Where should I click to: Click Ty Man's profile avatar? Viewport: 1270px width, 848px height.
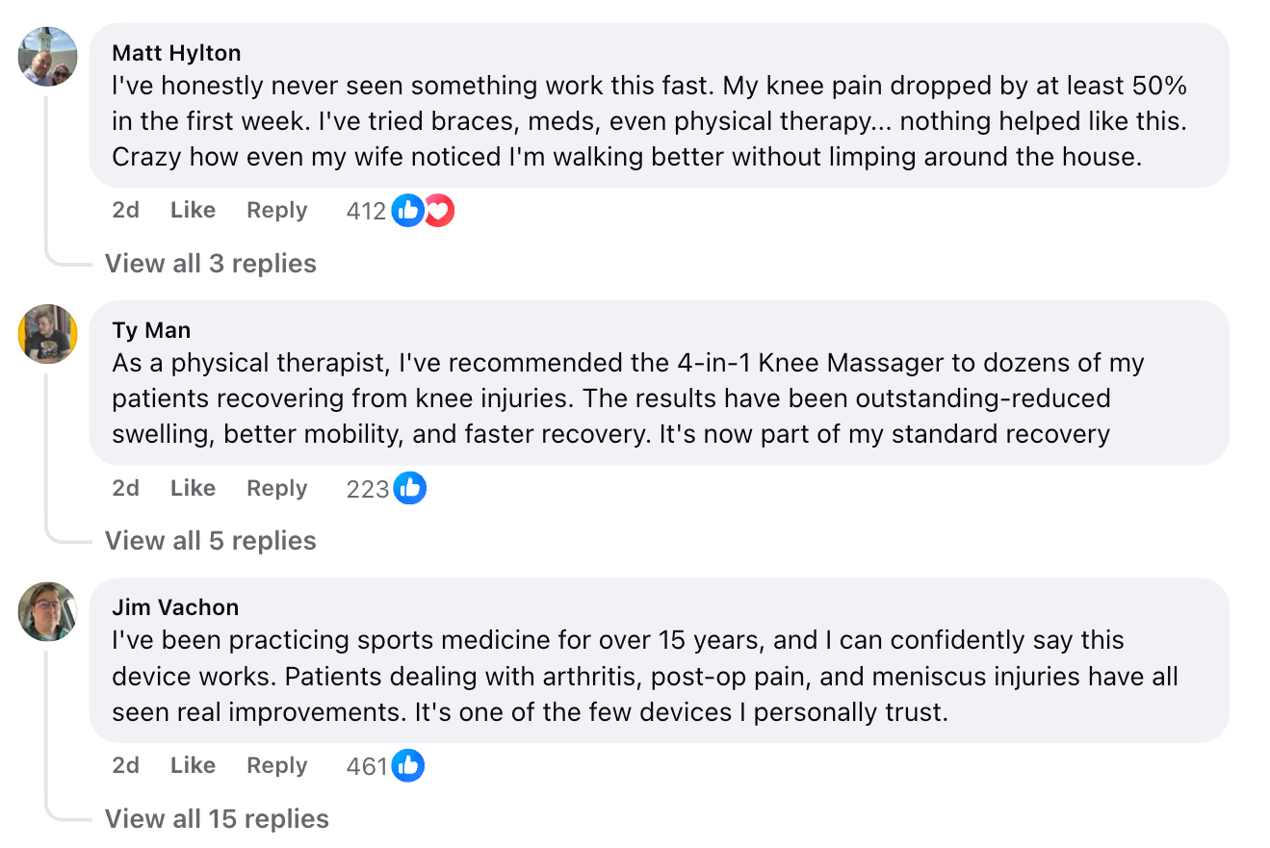47,334
